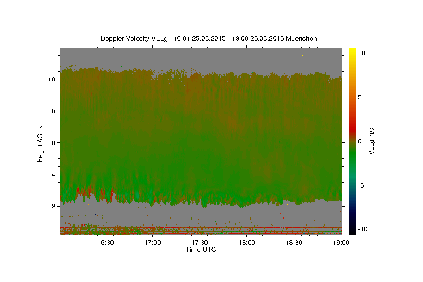Click the colorbar value 0
Screen dimensions: 423x282
click(360, 141)
